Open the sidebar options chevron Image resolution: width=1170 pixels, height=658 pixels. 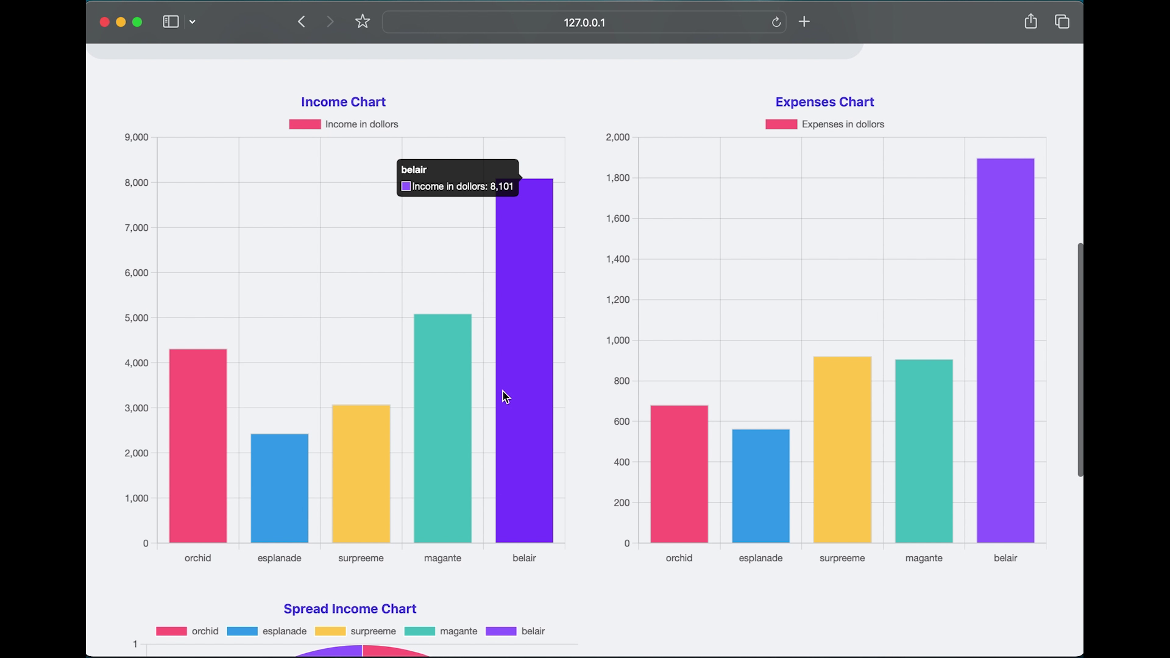(x=193, y=21)
